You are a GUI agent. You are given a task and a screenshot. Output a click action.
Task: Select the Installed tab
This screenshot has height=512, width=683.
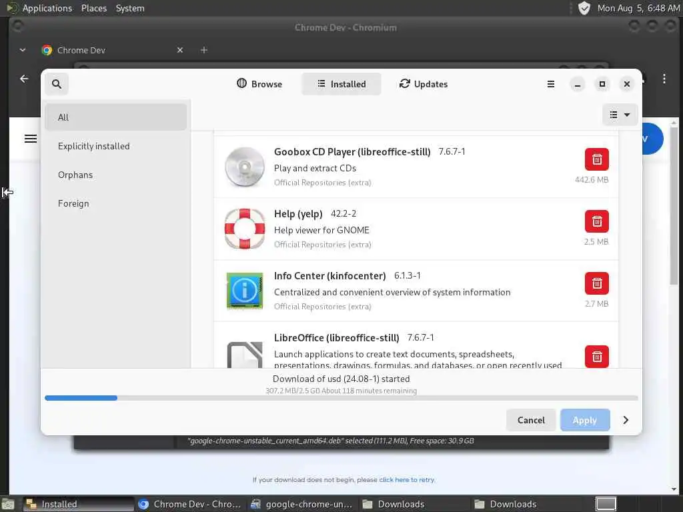341,84
